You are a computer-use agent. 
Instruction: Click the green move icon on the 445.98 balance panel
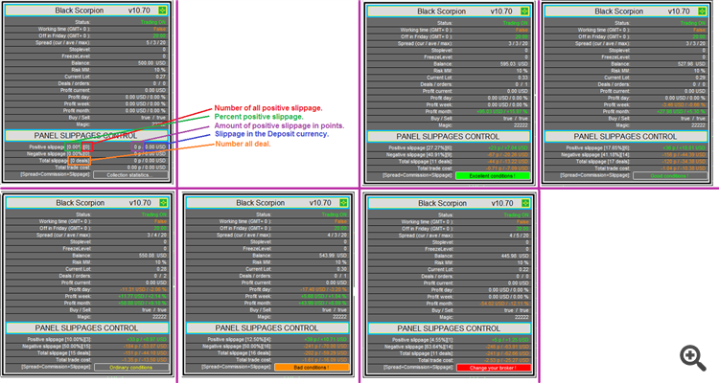coord(525,203)
